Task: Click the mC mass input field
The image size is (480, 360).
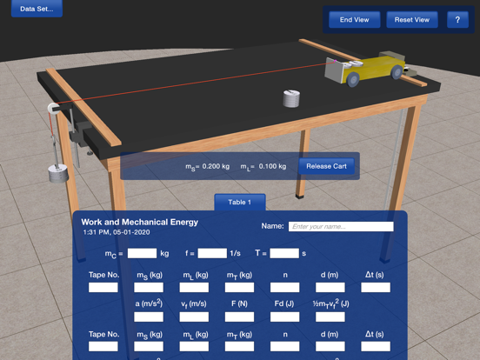Action: [x=142, y=253]
